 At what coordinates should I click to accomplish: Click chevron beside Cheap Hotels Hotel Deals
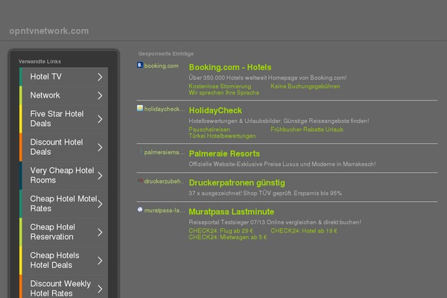100,261
